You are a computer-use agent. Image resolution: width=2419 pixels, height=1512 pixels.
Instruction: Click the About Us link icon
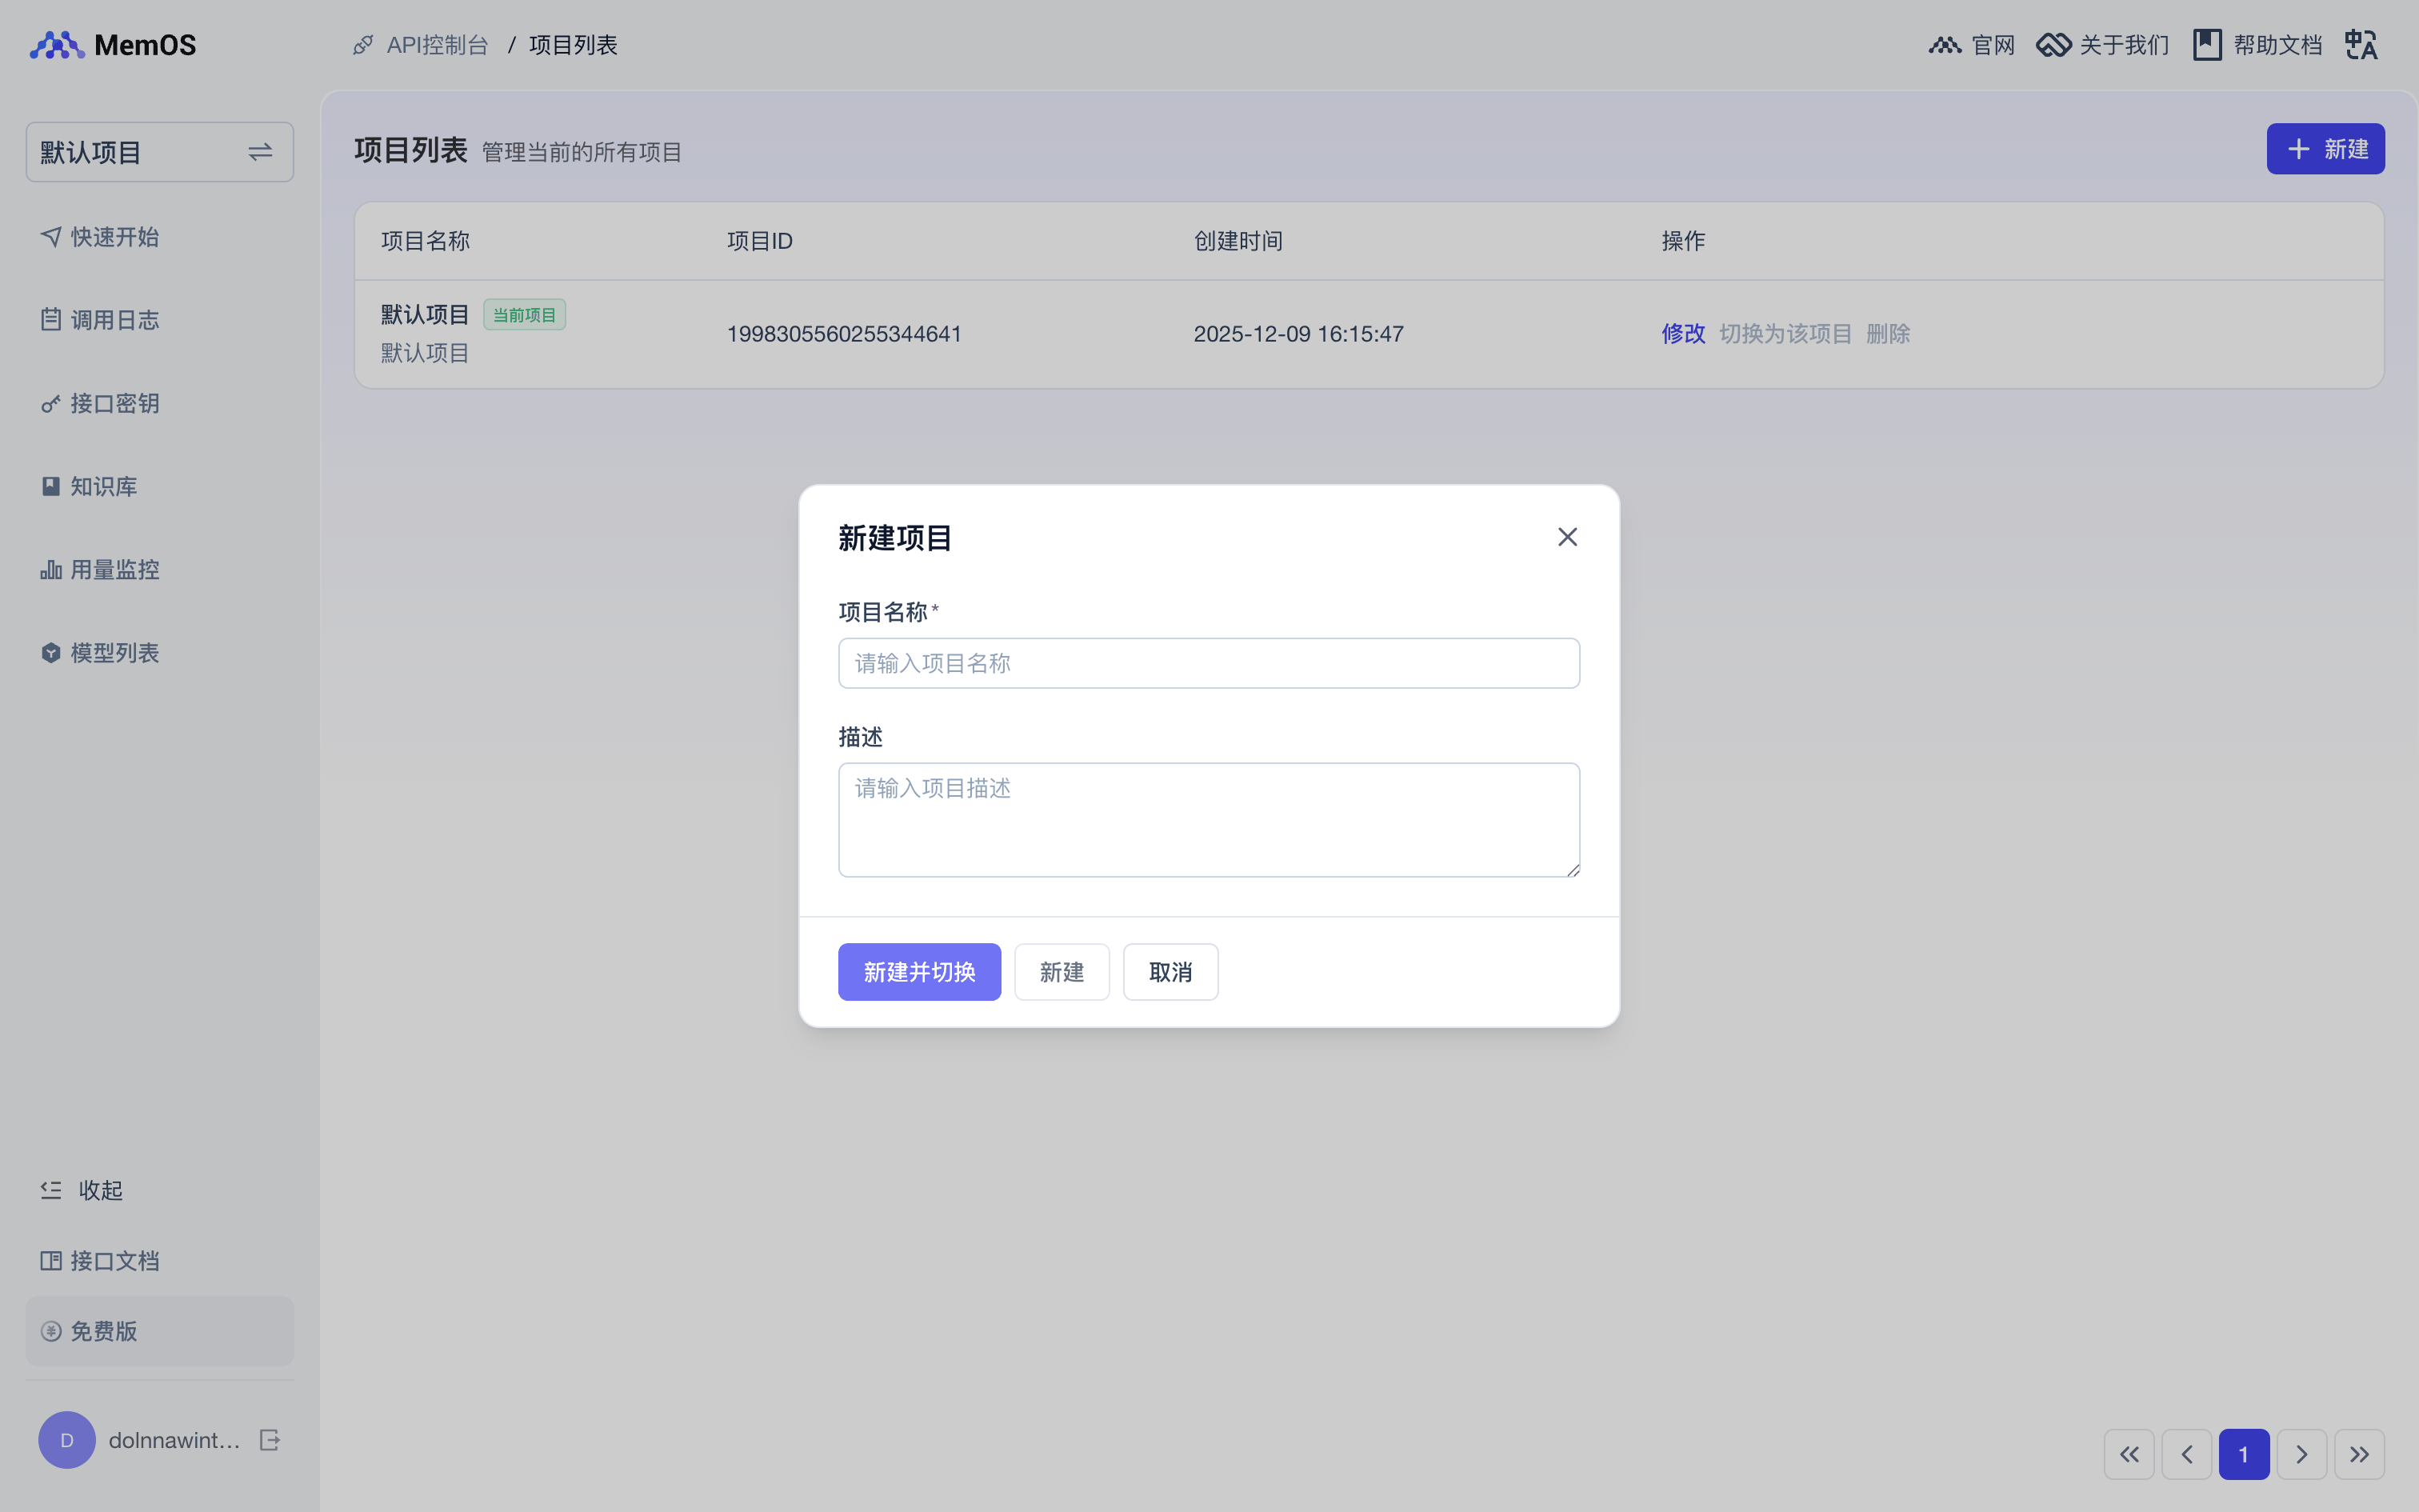tap(2053, 45)
